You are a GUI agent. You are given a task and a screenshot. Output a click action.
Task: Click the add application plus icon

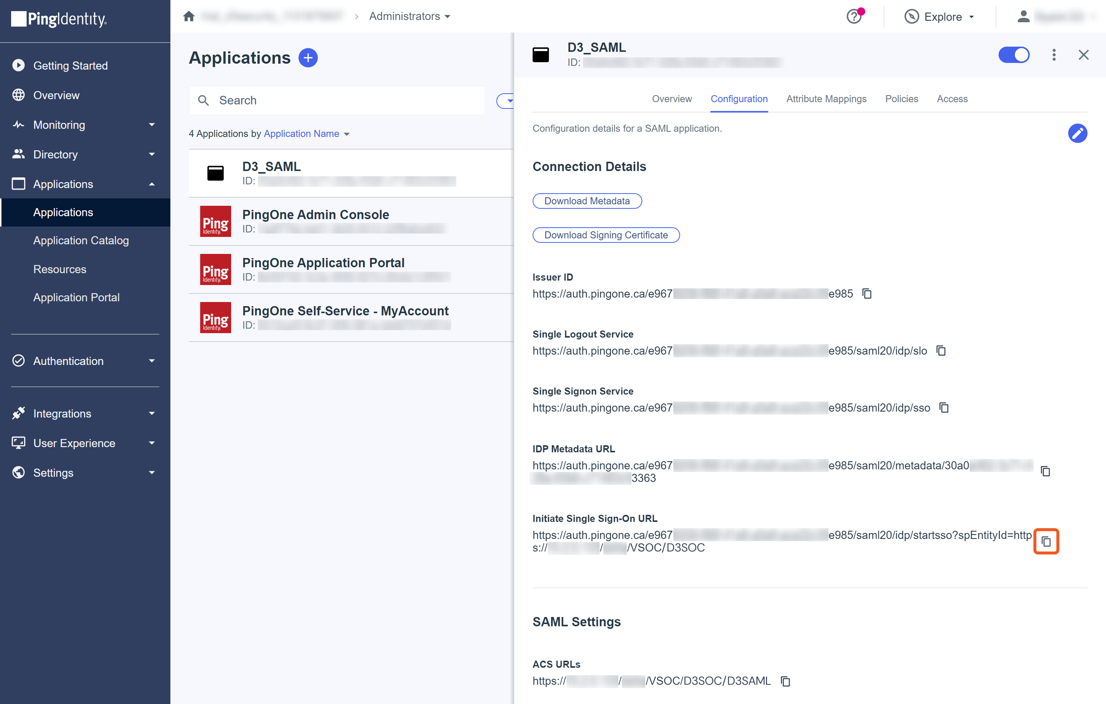[308, 58]
